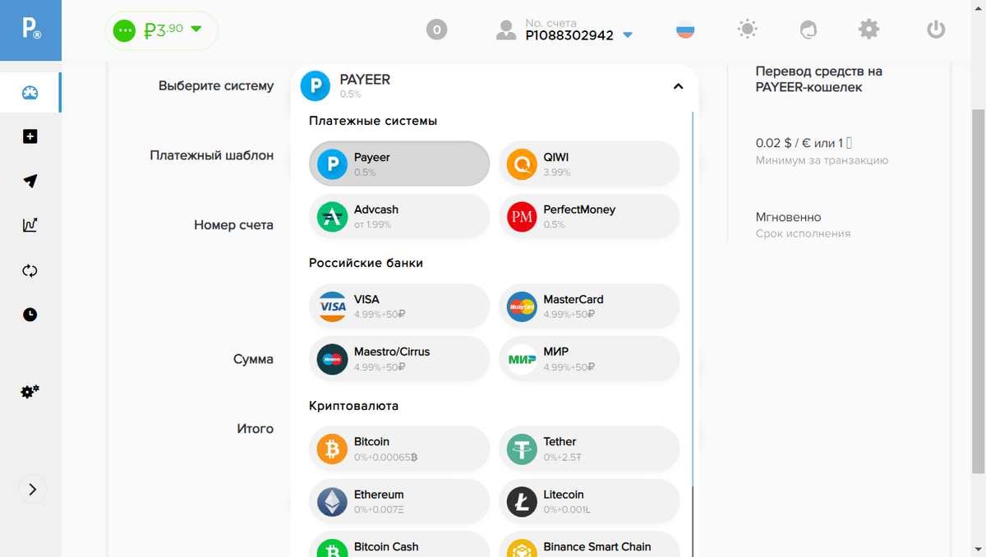Log out using the power icon

tap(936, 30)
